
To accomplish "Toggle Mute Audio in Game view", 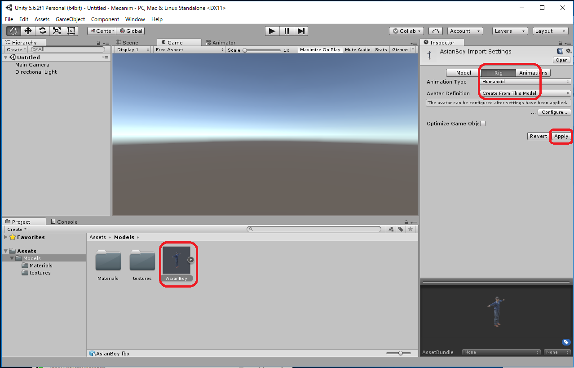I will click(x=358, y=50).
